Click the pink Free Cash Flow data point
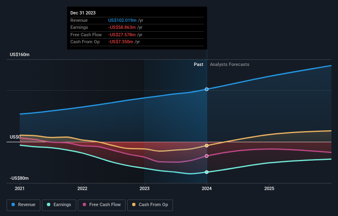 point(207,156)
